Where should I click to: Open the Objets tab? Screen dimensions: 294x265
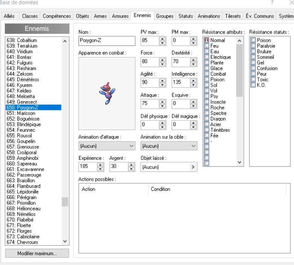[82, 16]
